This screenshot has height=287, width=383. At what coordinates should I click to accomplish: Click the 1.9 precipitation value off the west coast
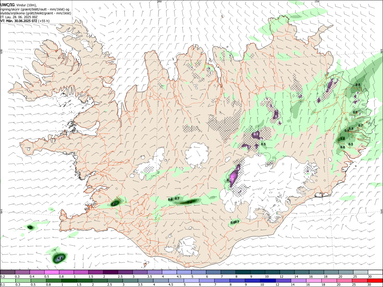pos(29,227)
